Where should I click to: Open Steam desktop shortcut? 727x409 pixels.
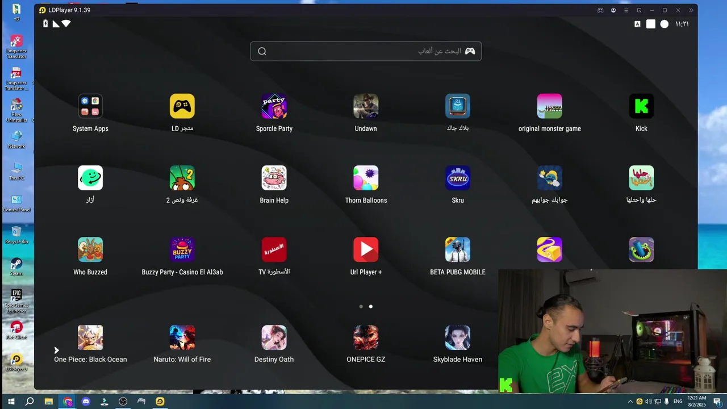(x=16, y=267)
